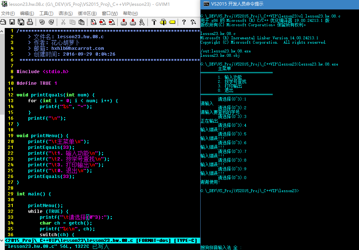Undo the last edit with the toolbar icon
Image resolution: width=359 pixels, height=250 pixels.
point(42,22)
